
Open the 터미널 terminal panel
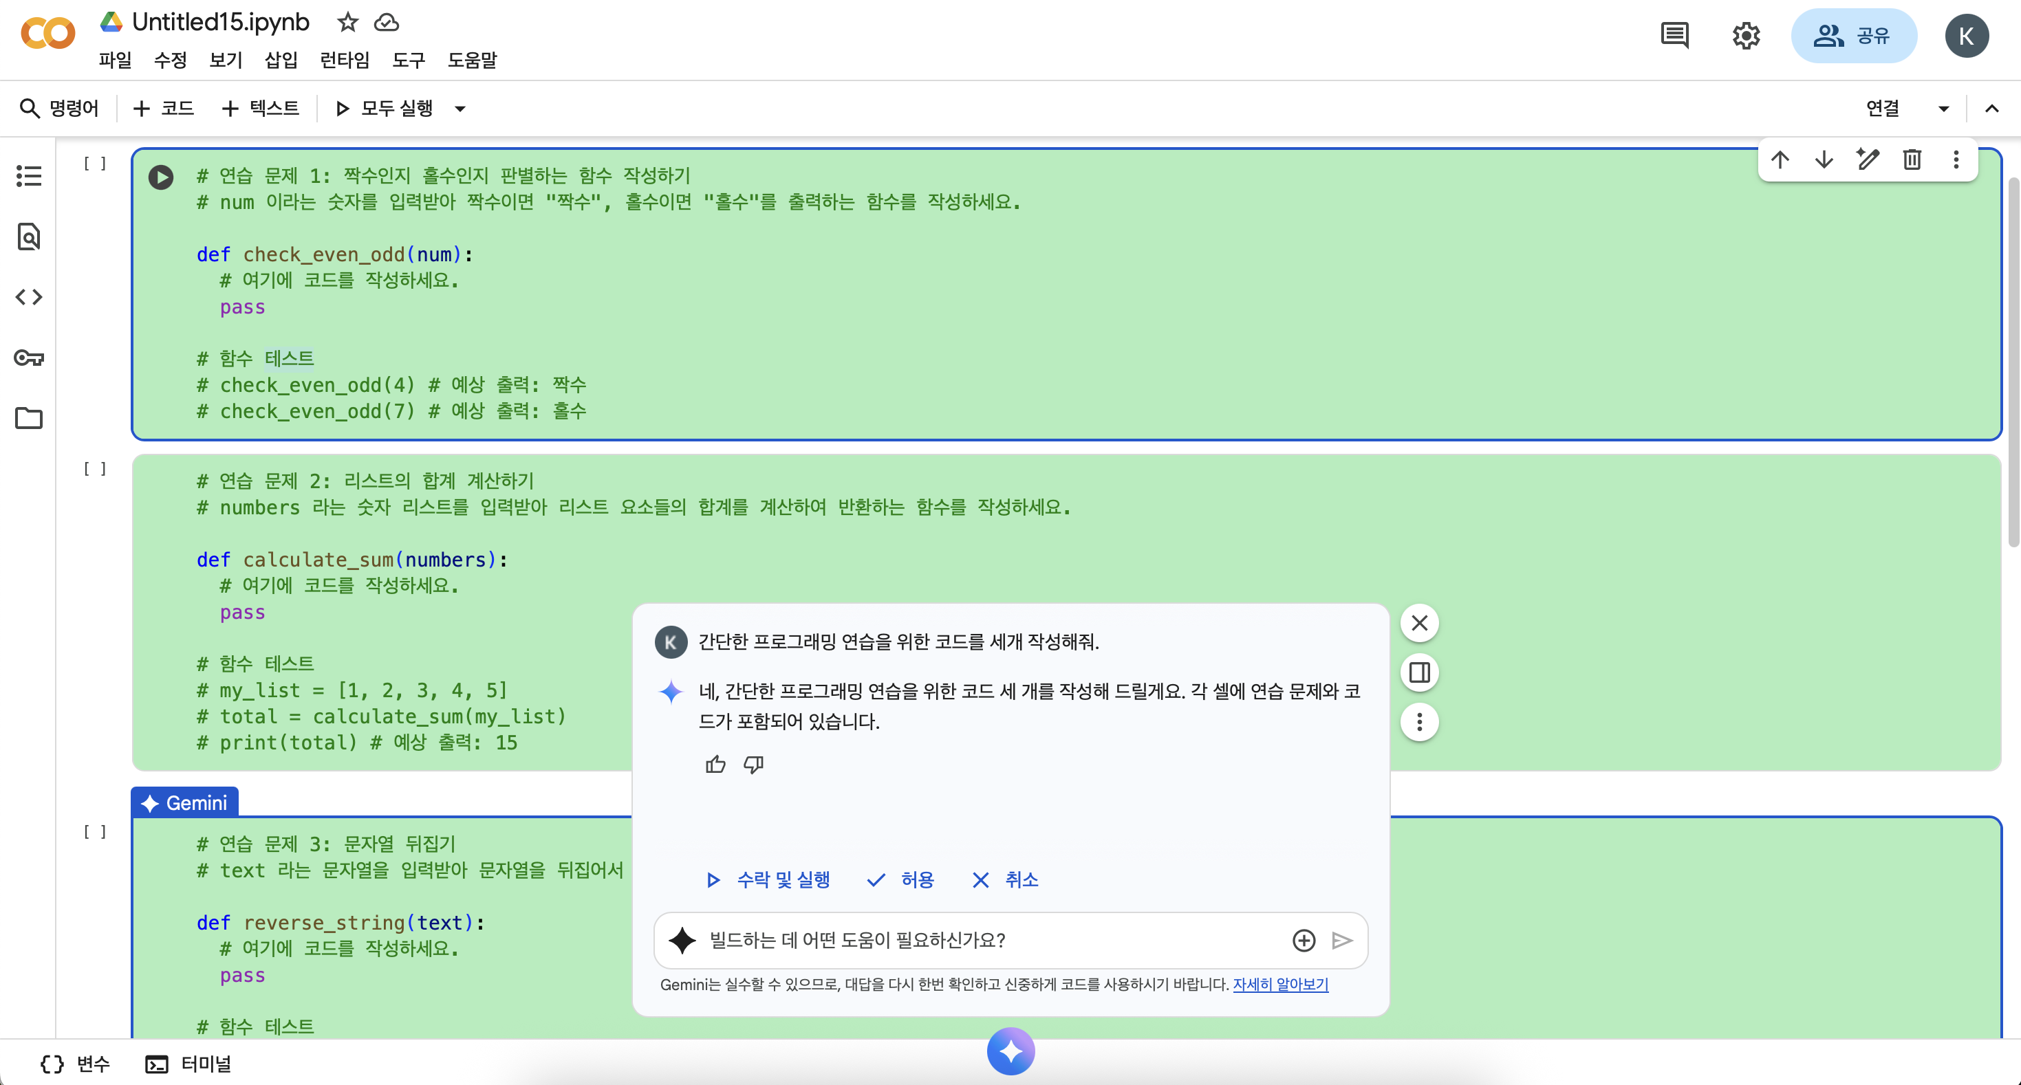coord(188,1064)
